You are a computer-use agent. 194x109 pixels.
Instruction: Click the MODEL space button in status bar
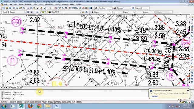[x=79, y=102]
